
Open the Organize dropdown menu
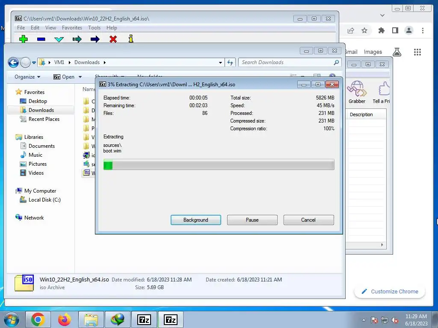27,77
